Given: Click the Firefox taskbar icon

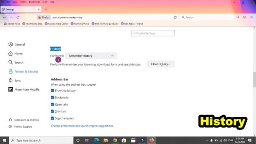Looking at the screenshot, I should (x=152, y=140).
